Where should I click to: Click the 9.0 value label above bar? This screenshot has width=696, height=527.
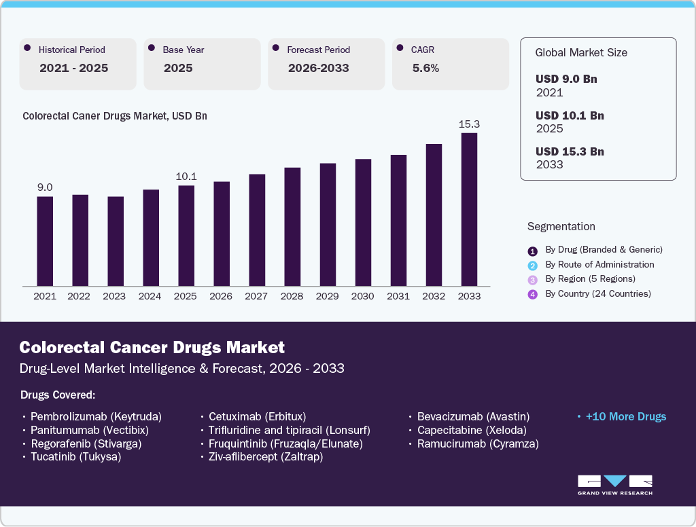coord(45,187)
